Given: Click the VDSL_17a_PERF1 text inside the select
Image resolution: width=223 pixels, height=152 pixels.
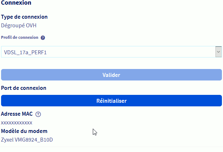Looking at the screenshot, I should 25,52.
